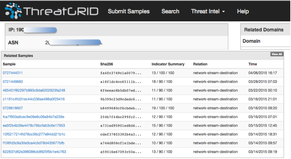The height and width of the screenshot is (159, 291).
Task: Open sample 465401f82297b993c6da6202923fa248
Action: 34,90
